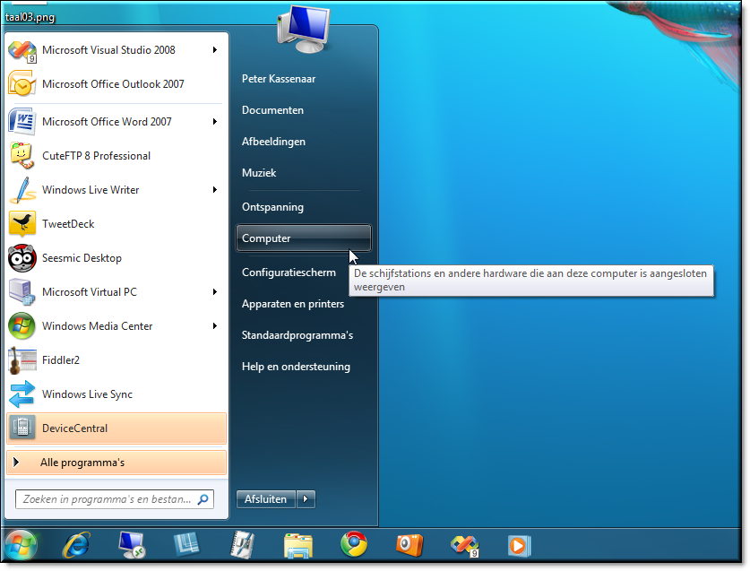This screenshot has width=750, height=571.
Task: Click 'CuteFTP 8 Professional' label
Action: pyautogui.click(x=96, y=156)
